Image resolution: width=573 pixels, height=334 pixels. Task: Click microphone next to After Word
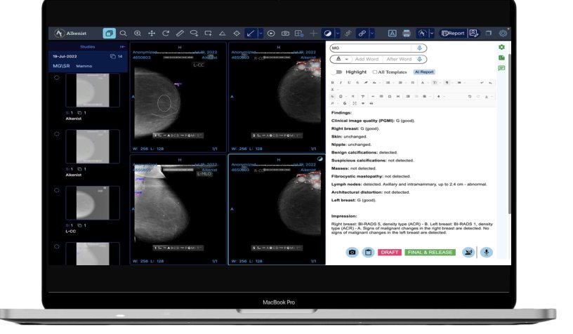point(419,59)
